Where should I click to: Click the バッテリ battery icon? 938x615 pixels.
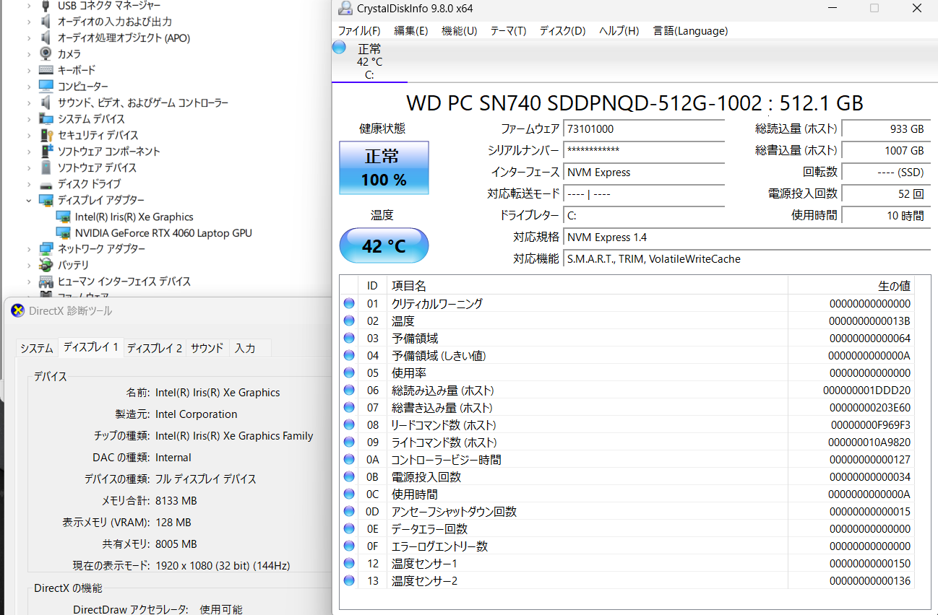point(46,265)
